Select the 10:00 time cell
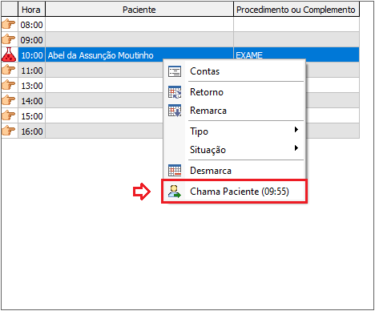Image resolution: width=375 pixels, height=311 pixels. point(31,55)
